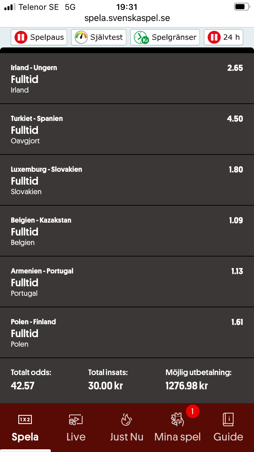Open Mina spel tab
Image resolution: width=254 pixels, height=452 pixels.
click(177, 428)
